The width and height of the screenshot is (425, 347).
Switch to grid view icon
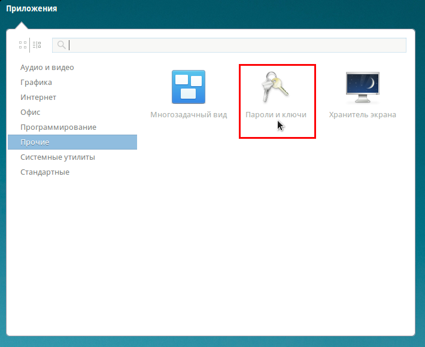tap(23, 45)
